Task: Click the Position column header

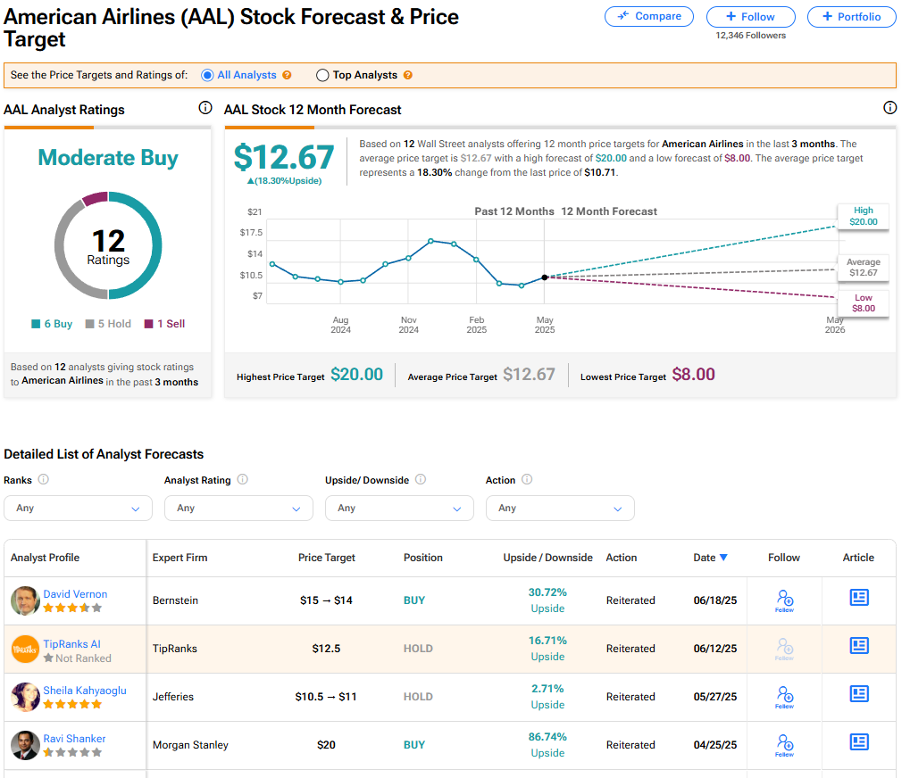Action: 423,557
